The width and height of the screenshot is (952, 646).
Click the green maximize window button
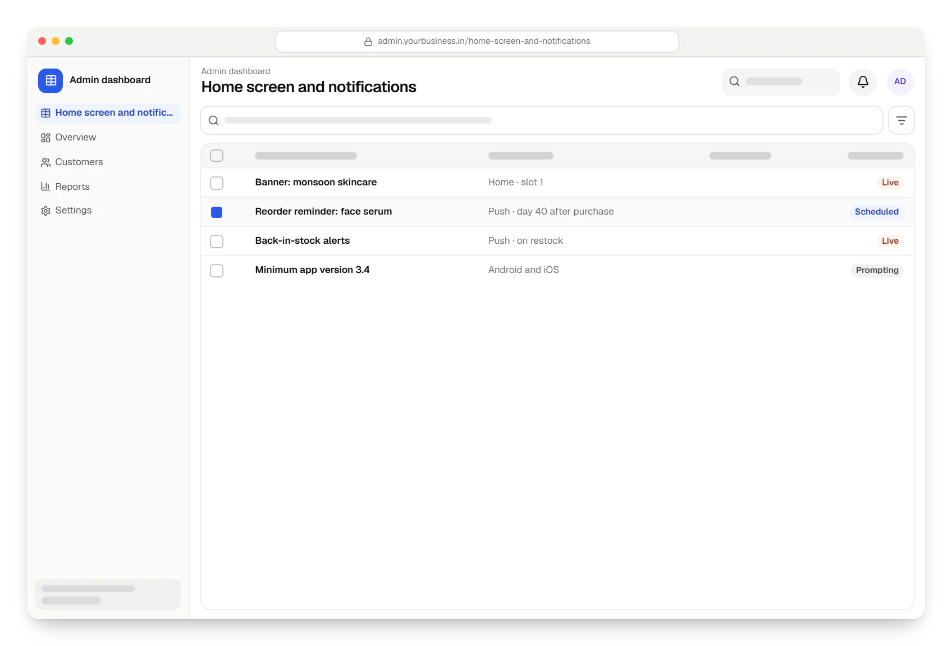pos(69,41)
